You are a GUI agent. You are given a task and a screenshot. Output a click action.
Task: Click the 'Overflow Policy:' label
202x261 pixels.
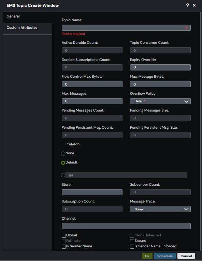[x=143, y=93]
